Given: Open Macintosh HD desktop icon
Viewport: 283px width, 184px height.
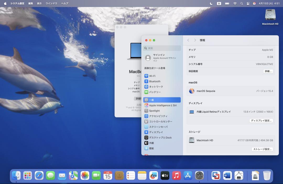Looking at the screenshot, I should 270,17.
